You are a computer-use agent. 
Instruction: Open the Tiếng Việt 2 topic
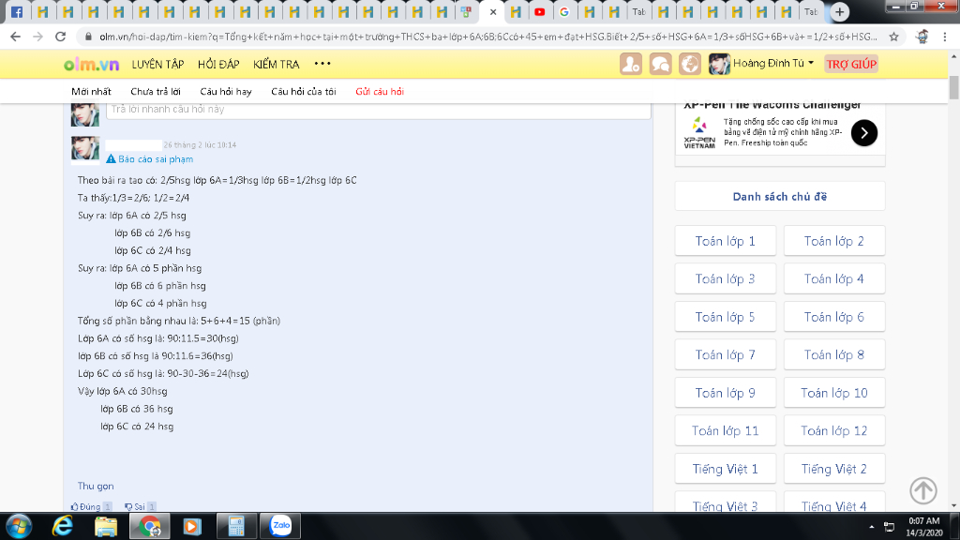[x=833, y=469]
